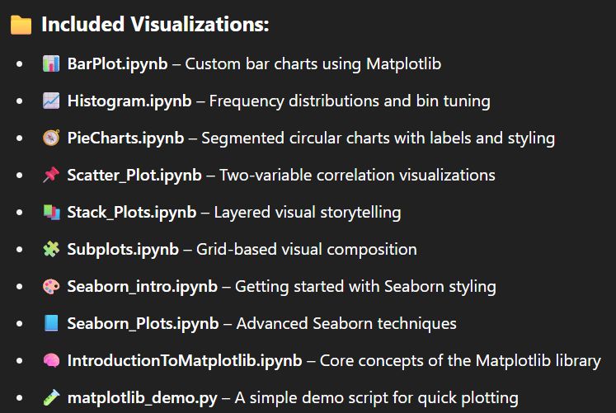The width and height of the screenshot is (616, 413).
Task: Select IntroductionToMatplotlib.ipynb file name
Action: pyautogui.click(x=185, y=361)
